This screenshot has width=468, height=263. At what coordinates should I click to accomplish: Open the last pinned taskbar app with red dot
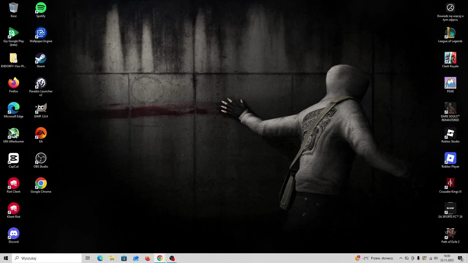click(x=172, y=258)
